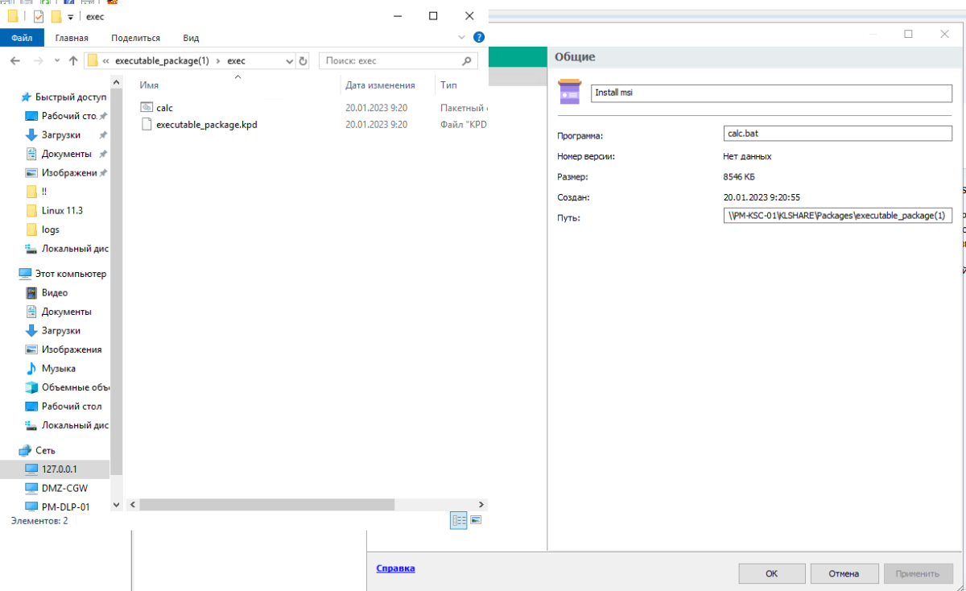Select network computer PM-DLP-01

(66, 507)
